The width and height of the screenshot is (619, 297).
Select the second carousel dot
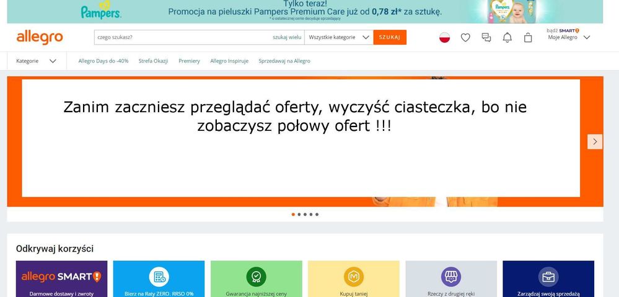click(x=299, y=215)
